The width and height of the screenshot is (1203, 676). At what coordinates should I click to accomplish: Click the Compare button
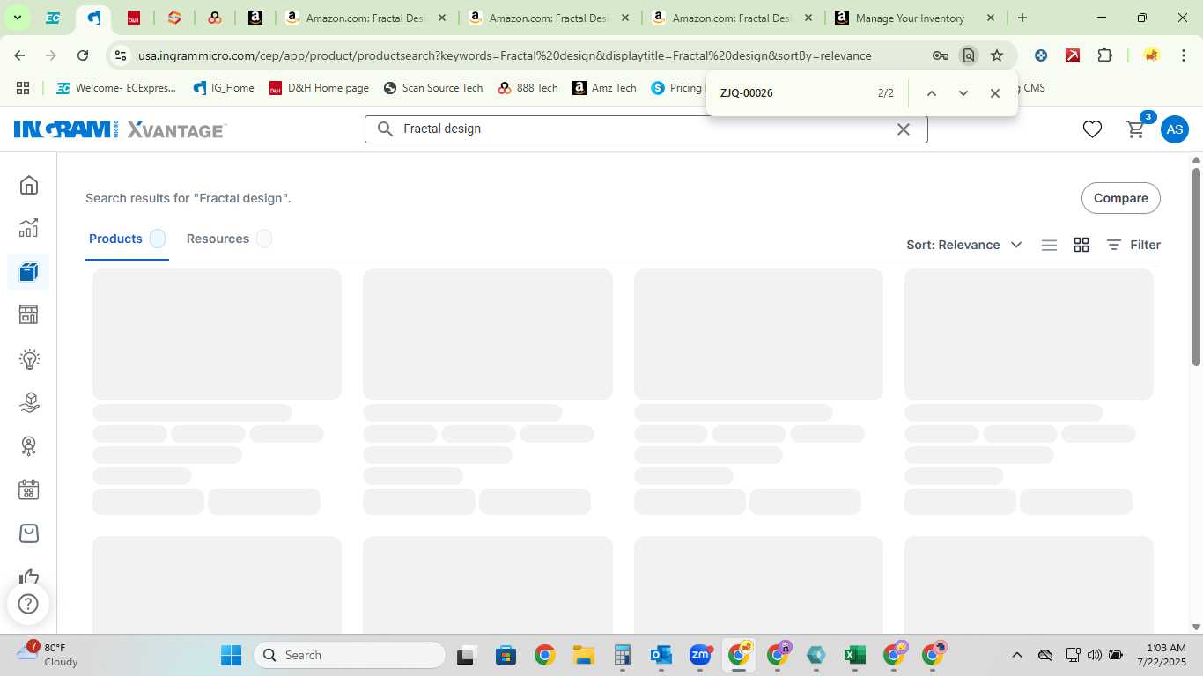[1120, 198]
